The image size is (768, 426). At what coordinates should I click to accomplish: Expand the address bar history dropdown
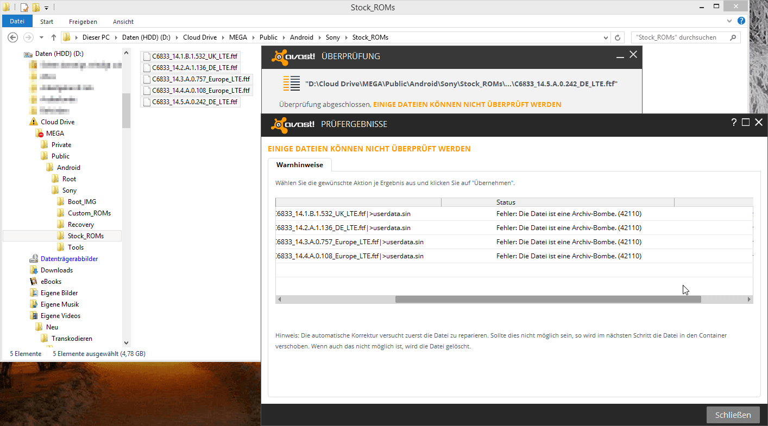point(606,37)
